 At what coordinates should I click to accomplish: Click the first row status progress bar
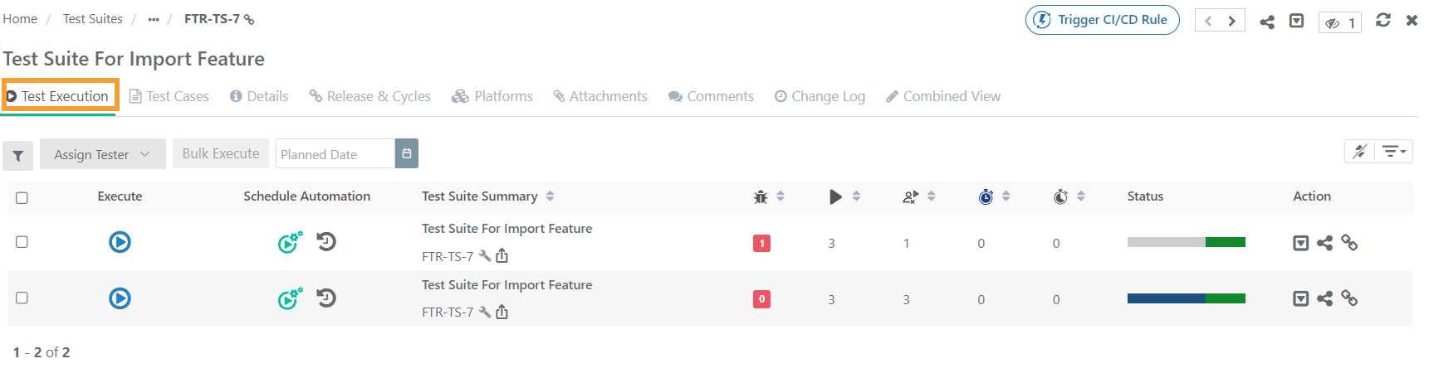click(1186, 243)
